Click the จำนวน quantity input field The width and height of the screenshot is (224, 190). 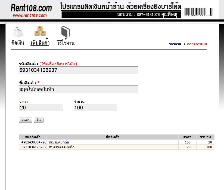(x=95, y=108)
